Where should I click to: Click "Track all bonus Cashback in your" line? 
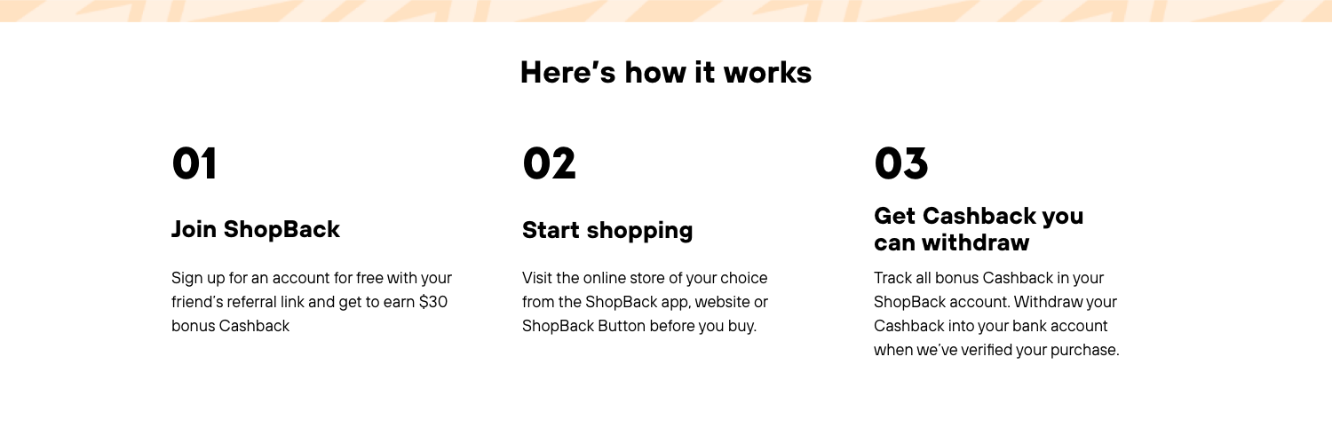point(989,278)
